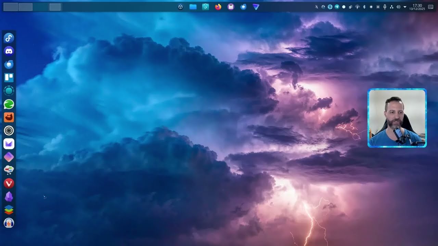Open Firefox from the top panel
Viewport: 438px width, 246px height.
[218, 7]
